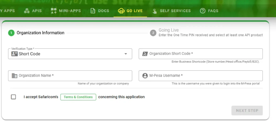Click the APIs network icon
276x126 pixels.
[x=27, y=11]
